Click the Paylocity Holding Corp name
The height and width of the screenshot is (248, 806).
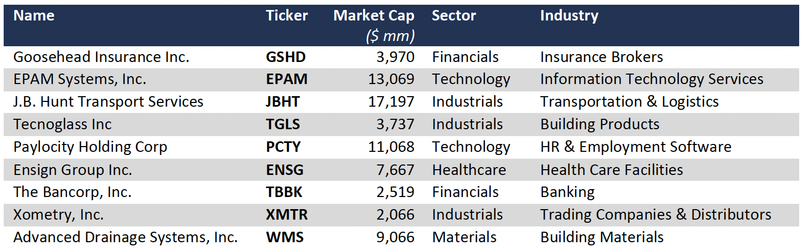90,147
